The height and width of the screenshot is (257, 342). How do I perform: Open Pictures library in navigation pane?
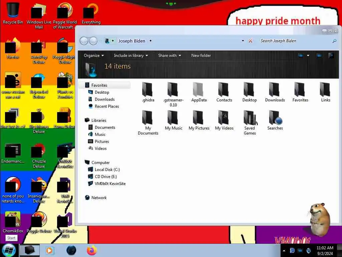(x=102, y=142)
